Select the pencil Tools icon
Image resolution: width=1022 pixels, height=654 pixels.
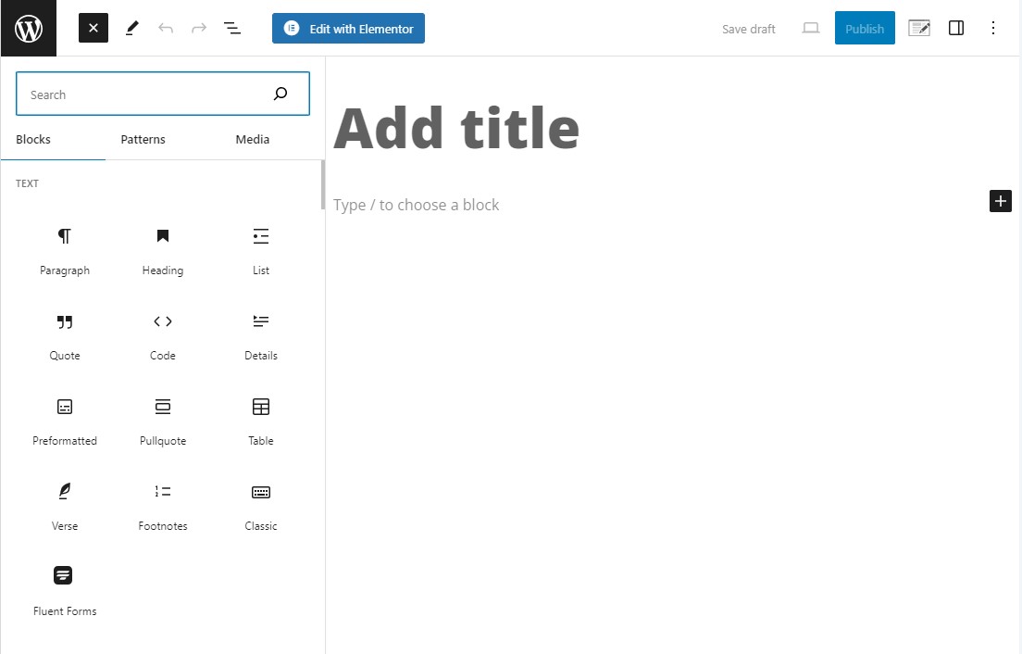[131, 28]
